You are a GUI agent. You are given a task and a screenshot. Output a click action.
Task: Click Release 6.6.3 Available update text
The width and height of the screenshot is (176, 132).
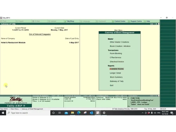(46, 99)
